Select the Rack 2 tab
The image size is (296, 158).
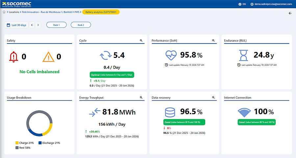coord(81,25)
